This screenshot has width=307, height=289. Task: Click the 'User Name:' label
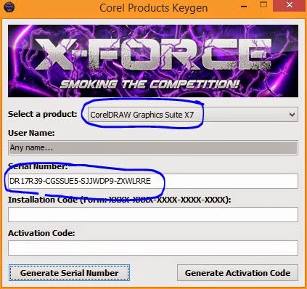31,133
